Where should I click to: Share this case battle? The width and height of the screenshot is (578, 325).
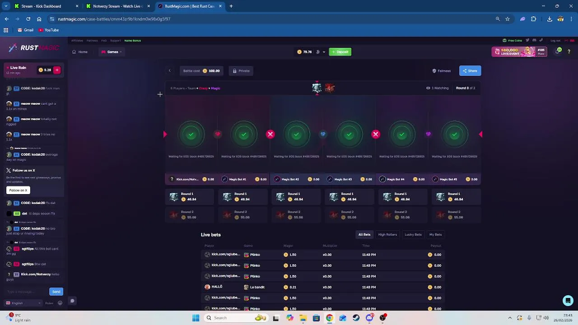(470, 71)
